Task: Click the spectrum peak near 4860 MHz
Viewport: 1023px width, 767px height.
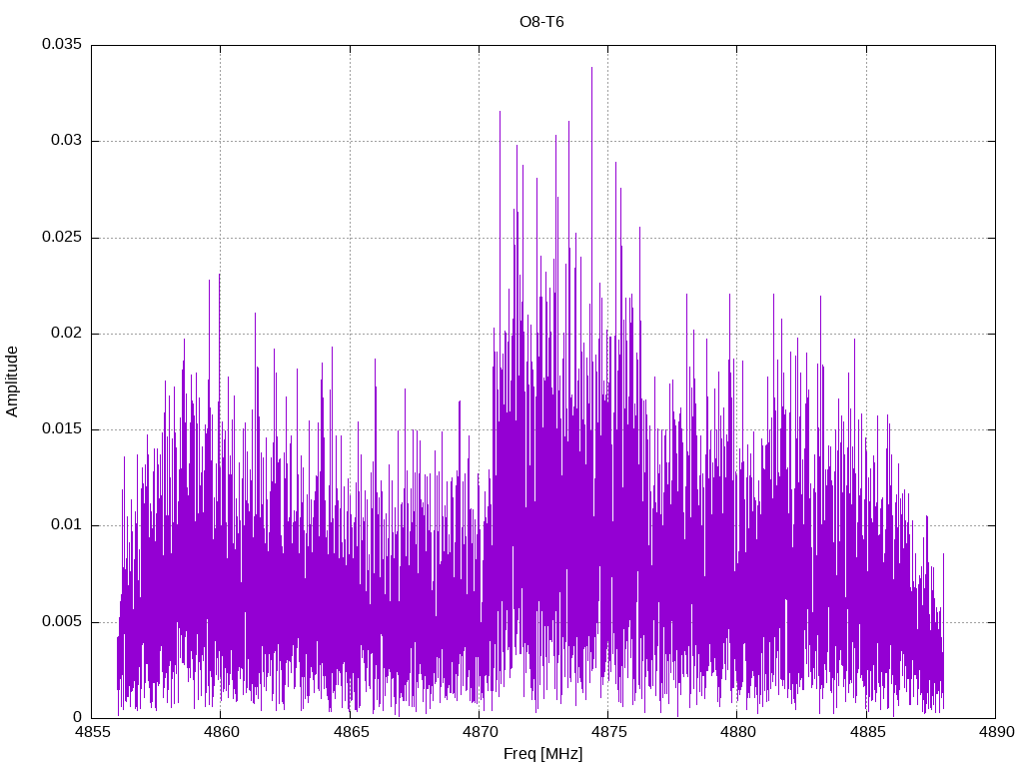Action: pyautogui.click(x=219, y=276)
